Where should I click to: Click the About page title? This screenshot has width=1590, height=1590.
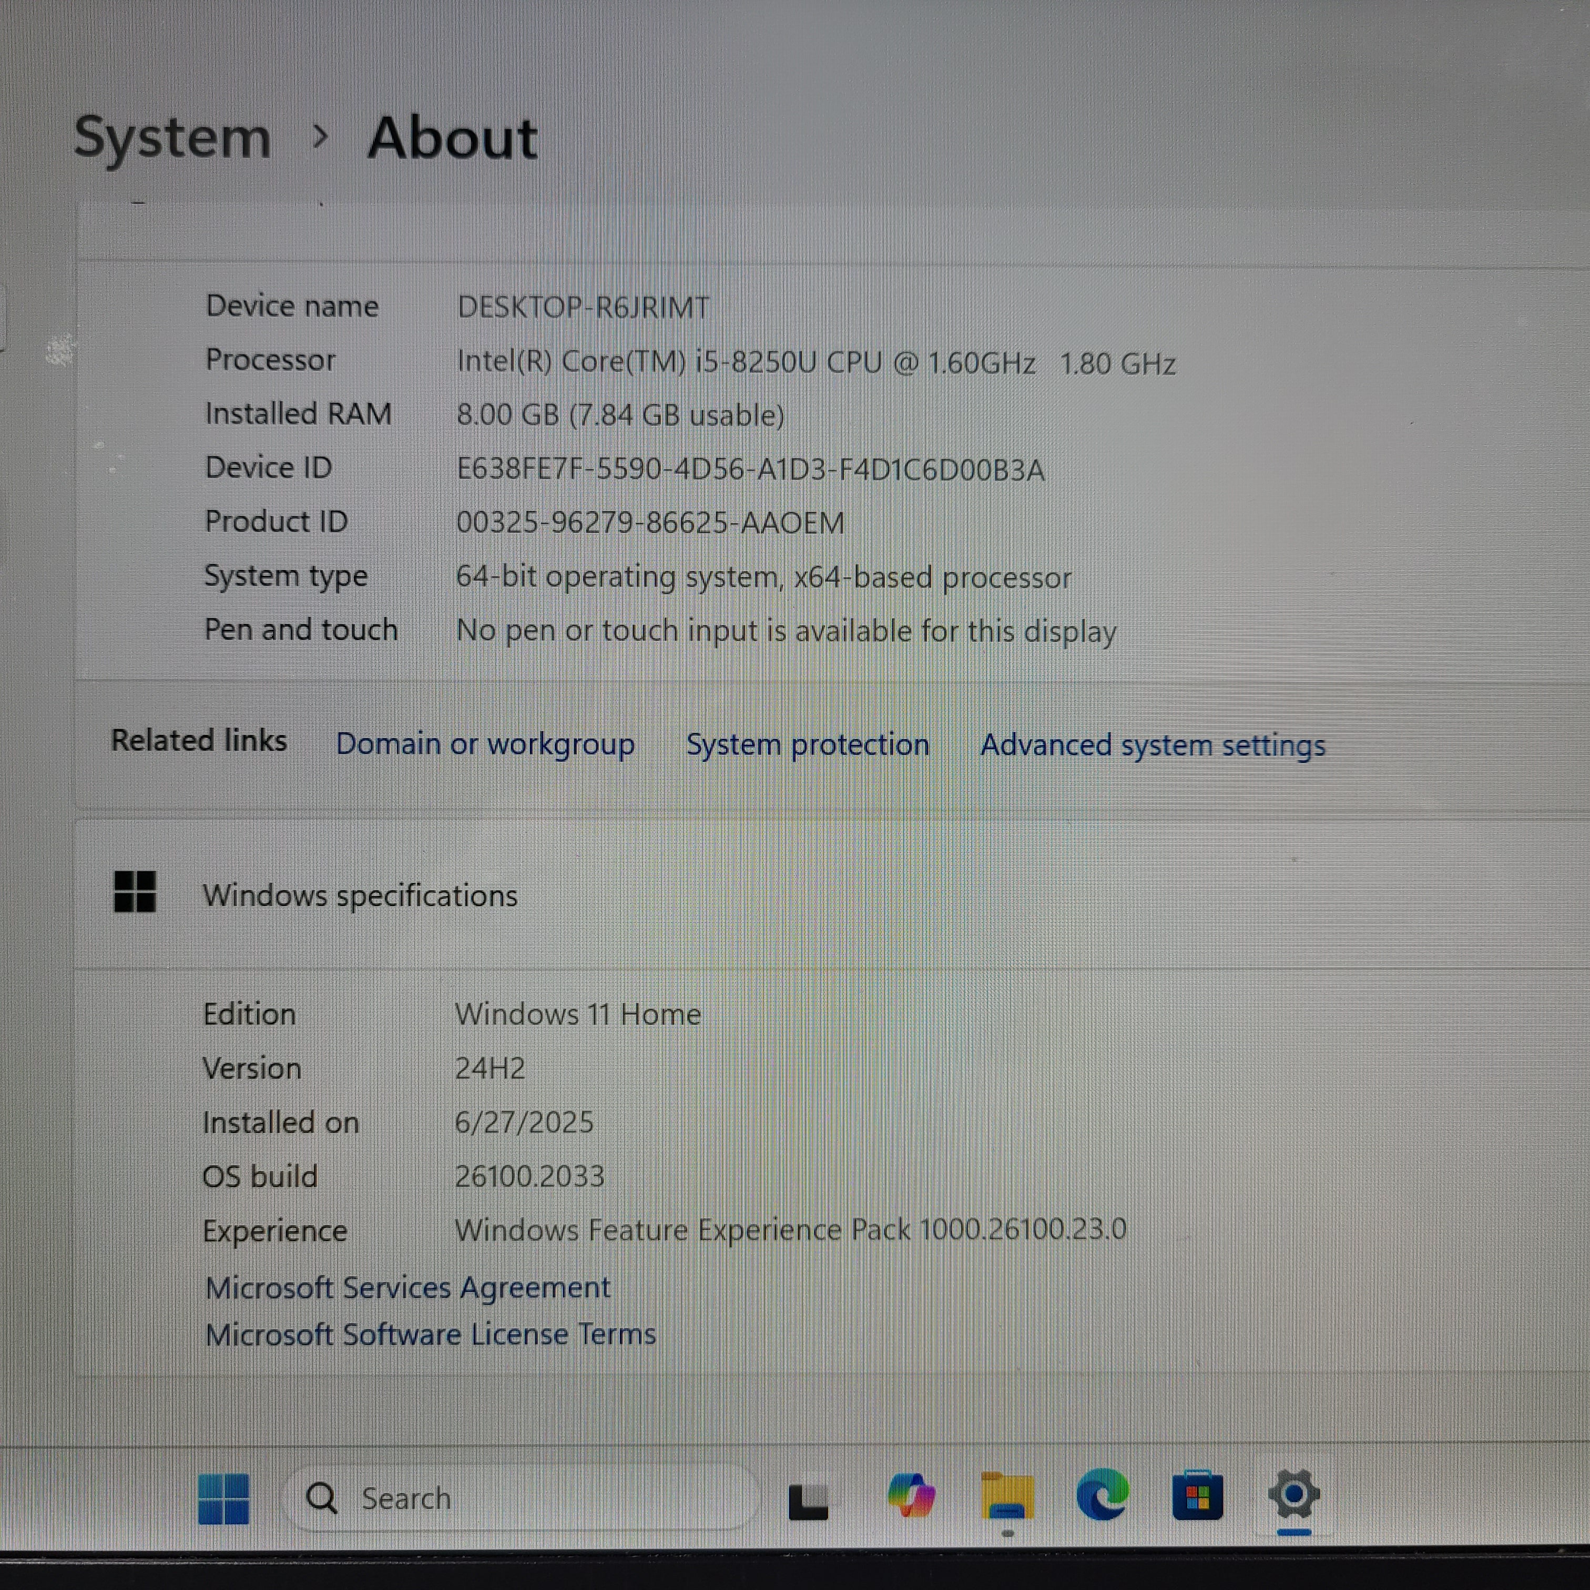pos(453,137)
